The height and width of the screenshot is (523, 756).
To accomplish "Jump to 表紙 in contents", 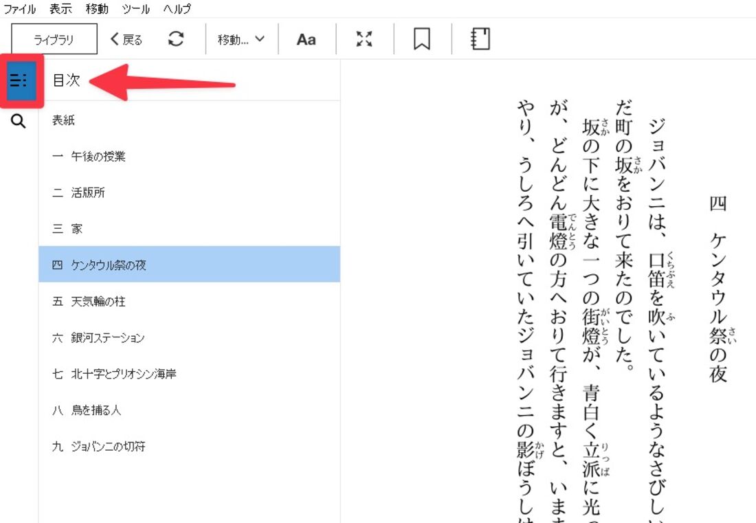I will [x=189, y=120].
